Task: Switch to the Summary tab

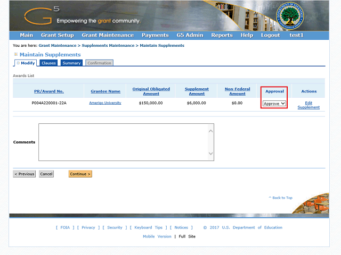Action: click(x=71, y=63)
